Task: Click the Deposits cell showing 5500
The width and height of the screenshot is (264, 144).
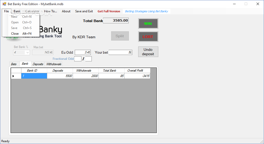Action: coord(60,76)
